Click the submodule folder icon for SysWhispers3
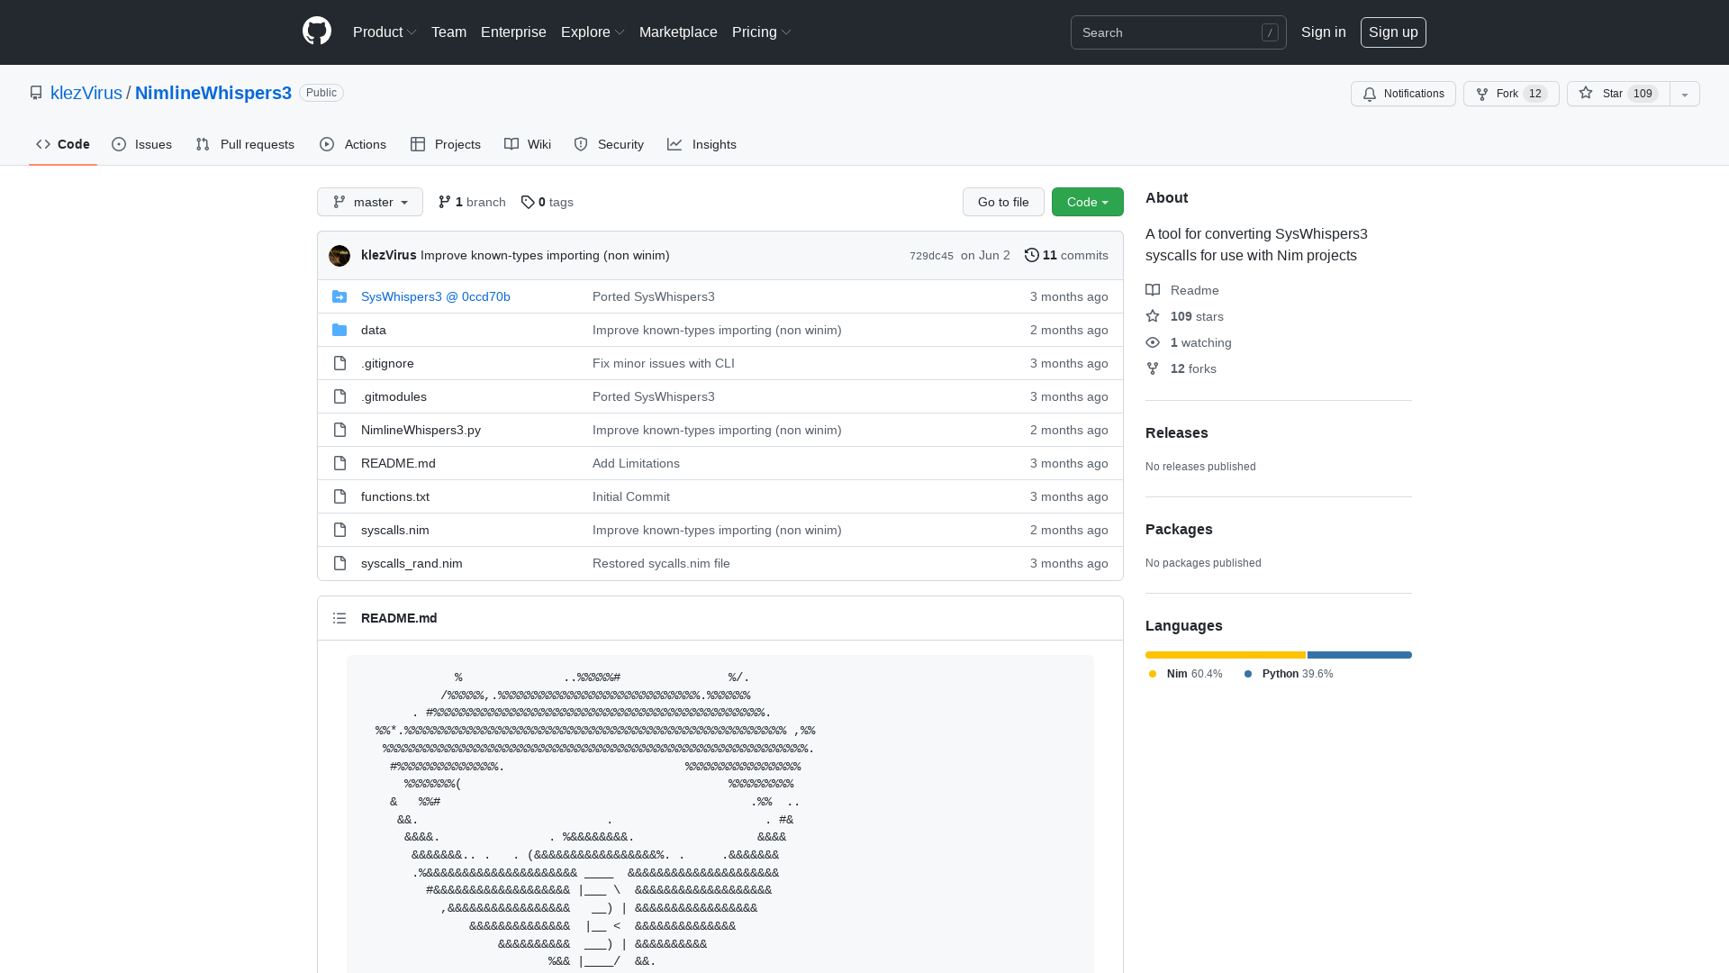This screenshot has height=973, width=1729. [339, 296]
